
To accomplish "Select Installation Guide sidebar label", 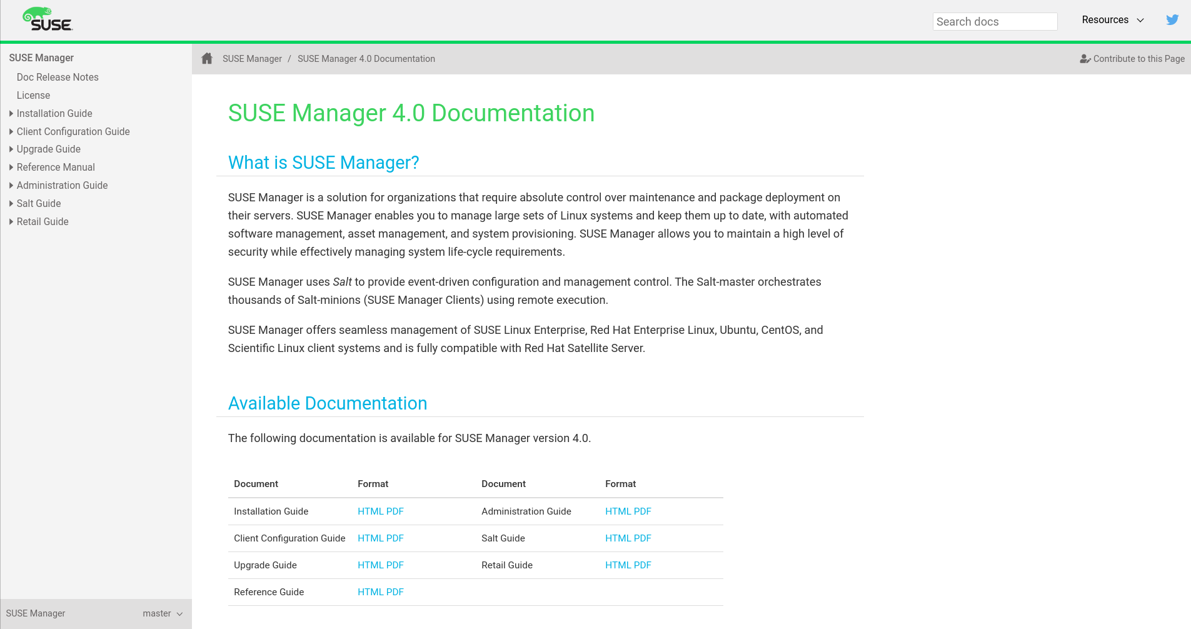I will pyautogui.click(x=54, y=113).
